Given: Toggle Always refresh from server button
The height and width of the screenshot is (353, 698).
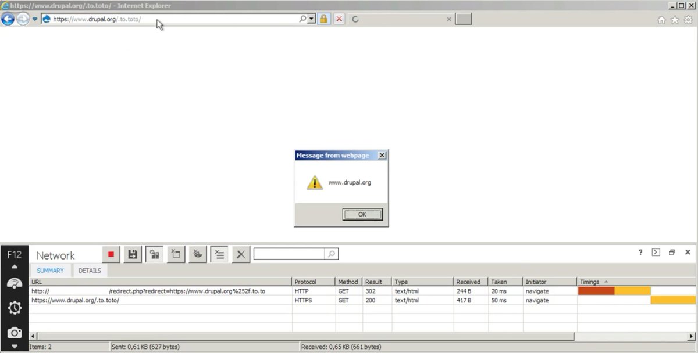Looking at the screenshot, I should pos(154,254).
